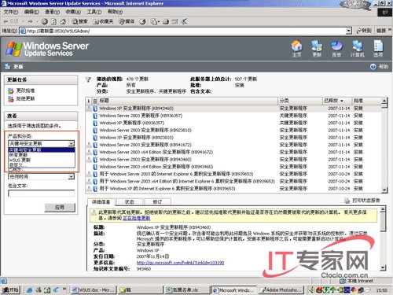Click the 拒绝更新 task icon
This screenshot has width=393, height=295.
tap(11, 99)
